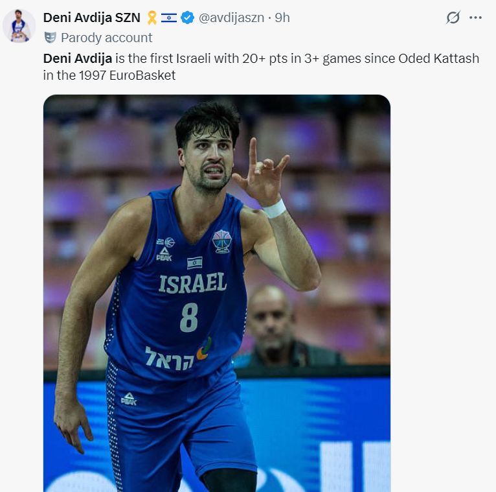Select the Parody account label

(107, 38)
